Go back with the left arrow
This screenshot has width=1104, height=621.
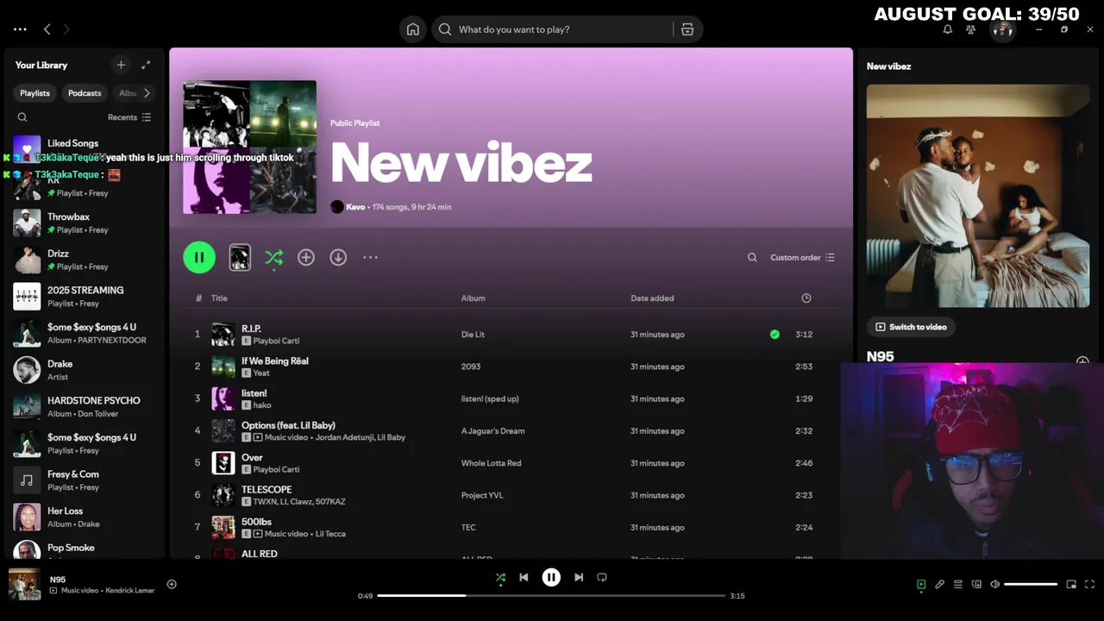[x=47, y=29]
